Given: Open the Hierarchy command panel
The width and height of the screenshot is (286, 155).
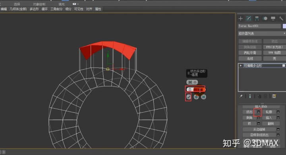Looking at the screenshot, I should tap(257, 18).
